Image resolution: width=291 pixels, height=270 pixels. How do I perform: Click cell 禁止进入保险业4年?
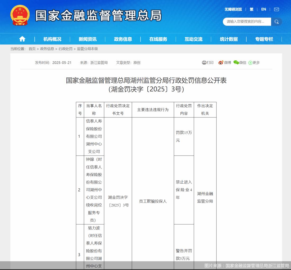point(184,190)
